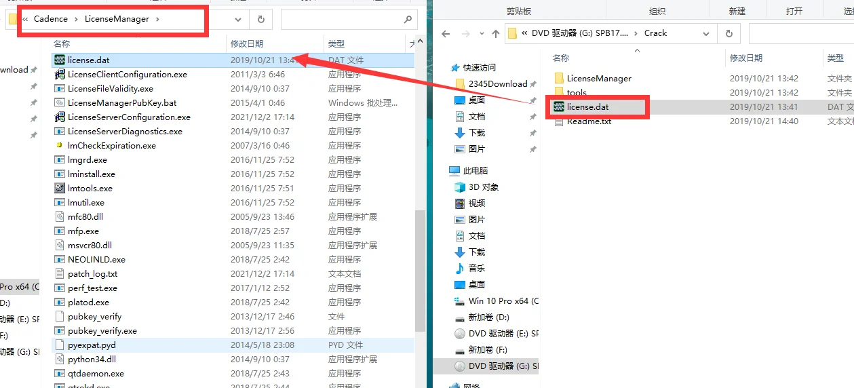Viewport: 854px width, 388px height.
Task: Select the LicenseFileValidity.exe icon
Action: coord(60,89)
